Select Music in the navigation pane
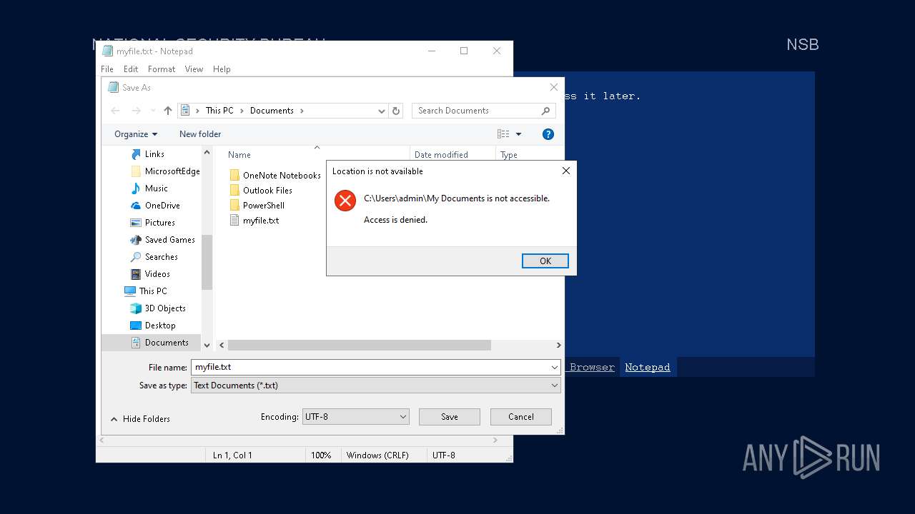Image resolution: width=915 pixels, height=514 pixels. click(x=157, y=188)
